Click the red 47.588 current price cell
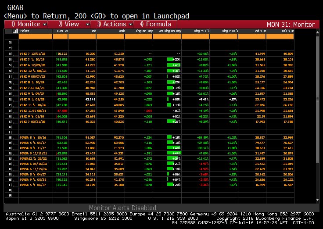Image resolution: width=323 pixels, height=229 pixels. click(x=62, y=111)
